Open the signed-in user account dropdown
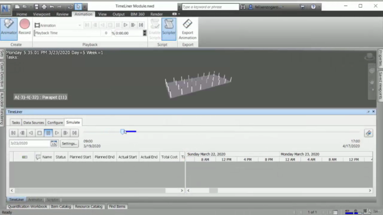 click(x=266, y=7)
